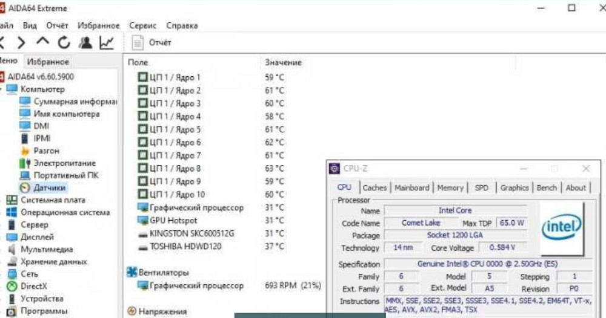Switch to the Избранное sidebar tab
This screenshot has width=606, height=318.
pyautogui.click(x=48, y=62)
